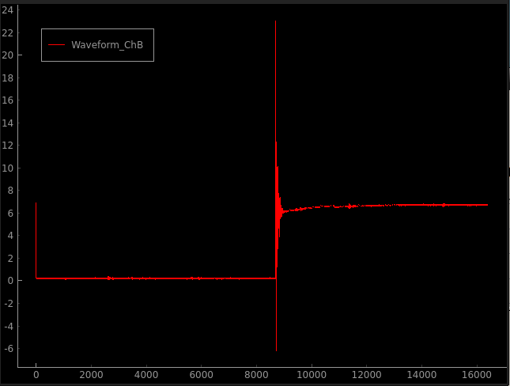Click the 8000 tick on x-axis
Viewport: 510px width, 386px height.
[256, 375]
